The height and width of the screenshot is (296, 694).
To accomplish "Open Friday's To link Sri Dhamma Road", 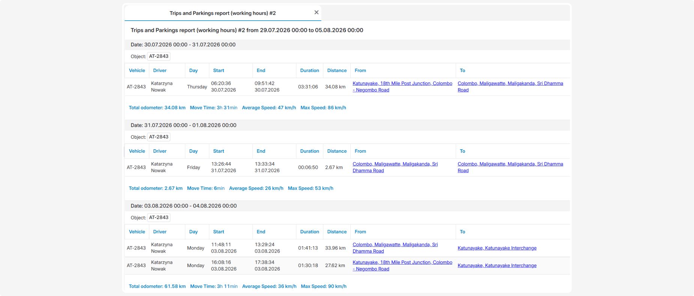I will (x=510, y=167).
